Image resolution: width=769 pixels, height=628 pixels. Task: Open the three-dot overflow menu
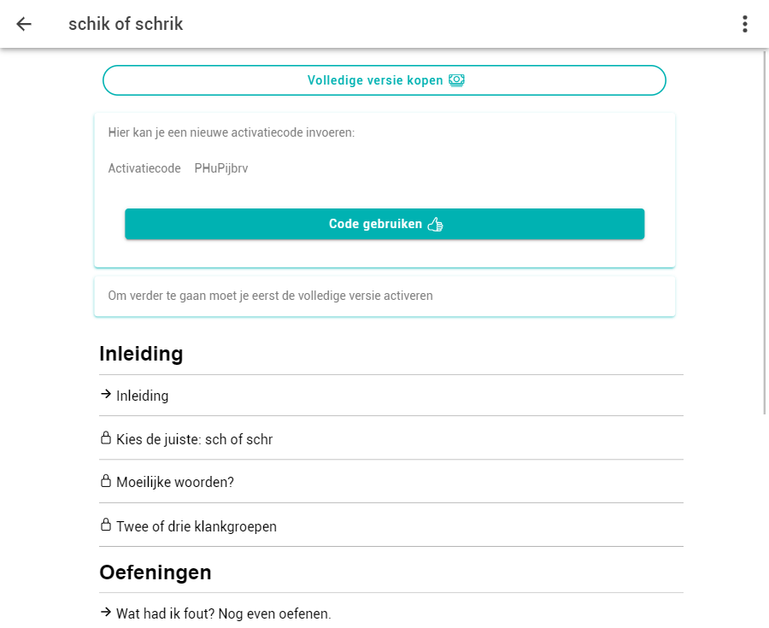[745, 24]
